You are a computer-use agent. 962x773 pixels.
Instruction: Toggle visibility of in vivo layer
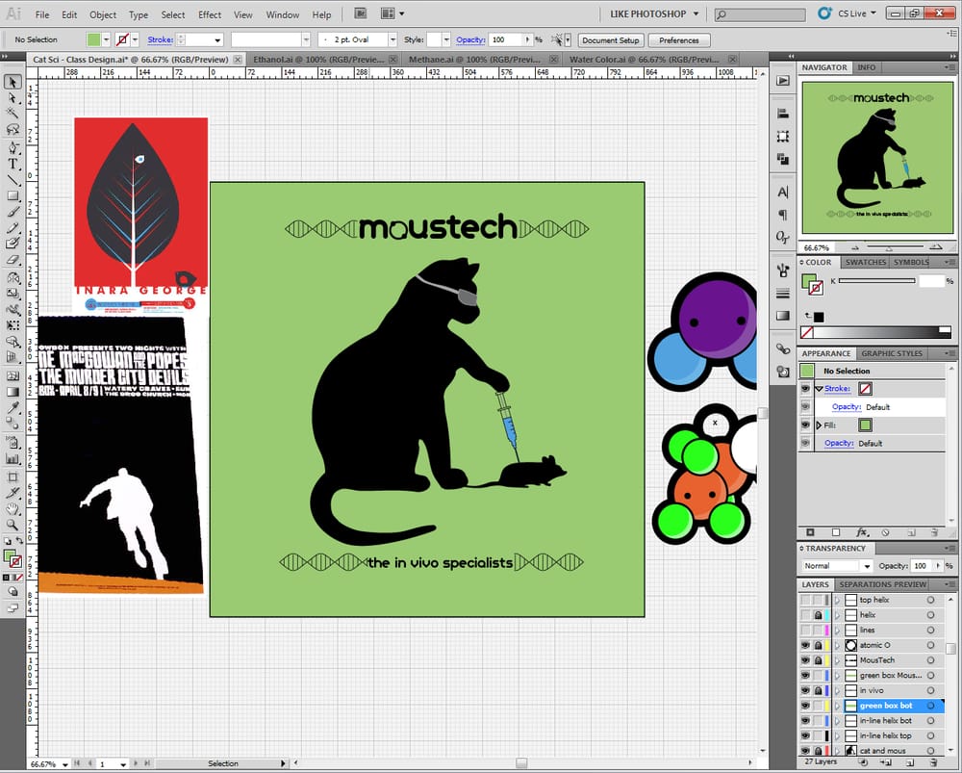point(805,691)
